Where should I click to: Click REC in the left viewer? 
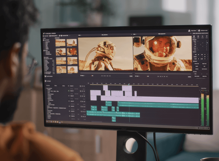(x=92, y=76)
